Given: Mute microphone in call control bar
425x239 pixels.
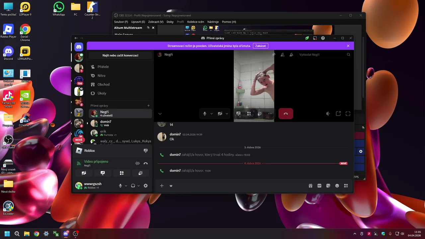Looking at the screenshot, I should pyautogui.click(x=205, y=114).
